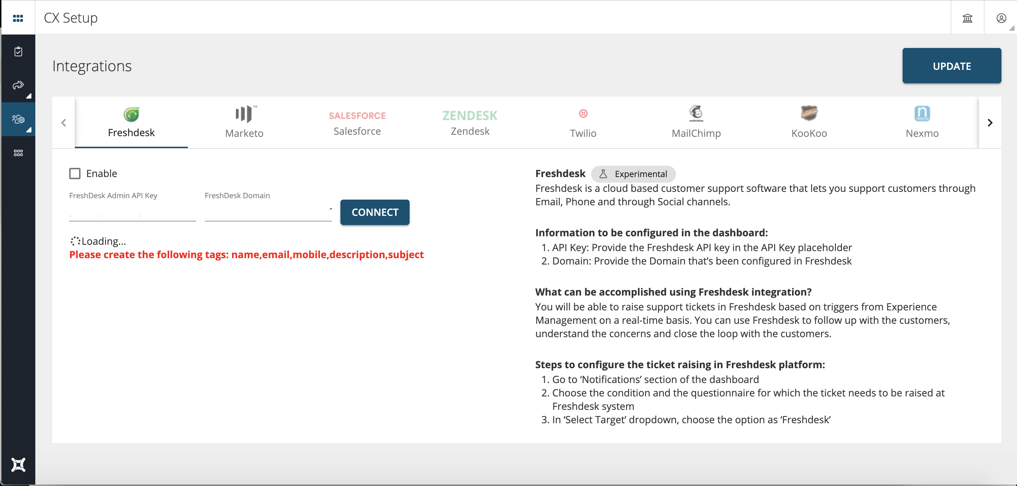Screen dimensions: 1017x486
Task: Click the MailChimp monkey logo icon
Action: click(696, 114)
